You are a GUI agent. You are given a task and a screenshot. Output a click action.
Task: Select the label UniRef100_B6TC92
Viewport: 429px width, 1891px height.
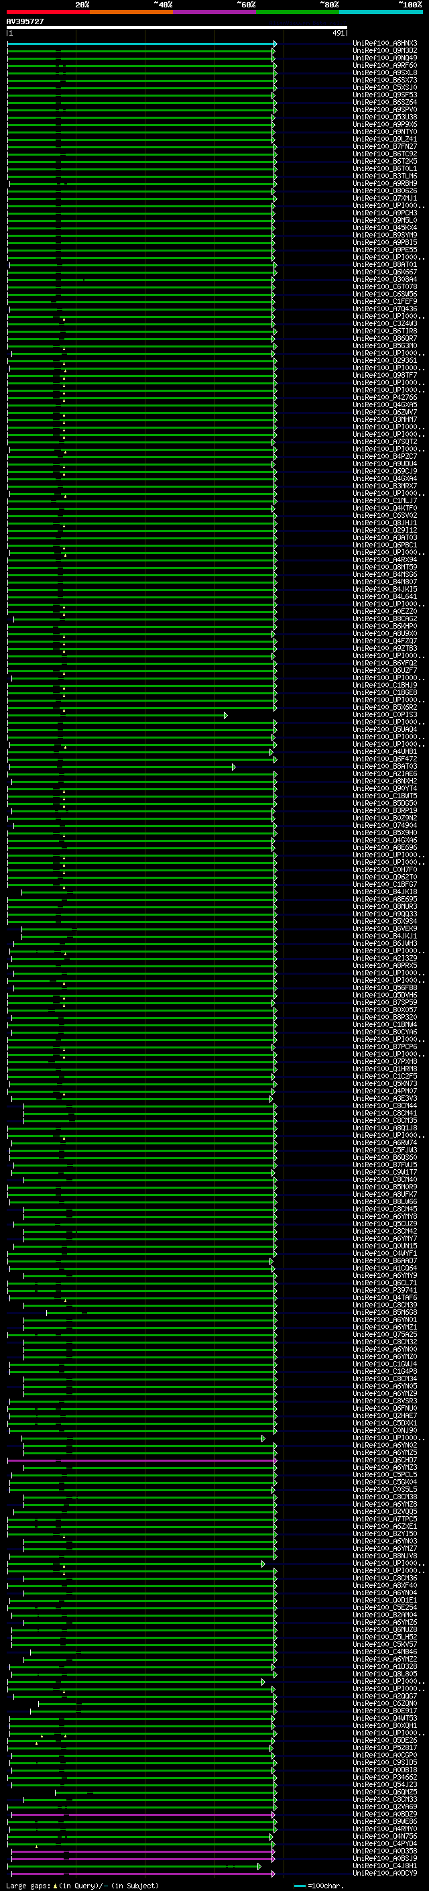click(385, 154)
